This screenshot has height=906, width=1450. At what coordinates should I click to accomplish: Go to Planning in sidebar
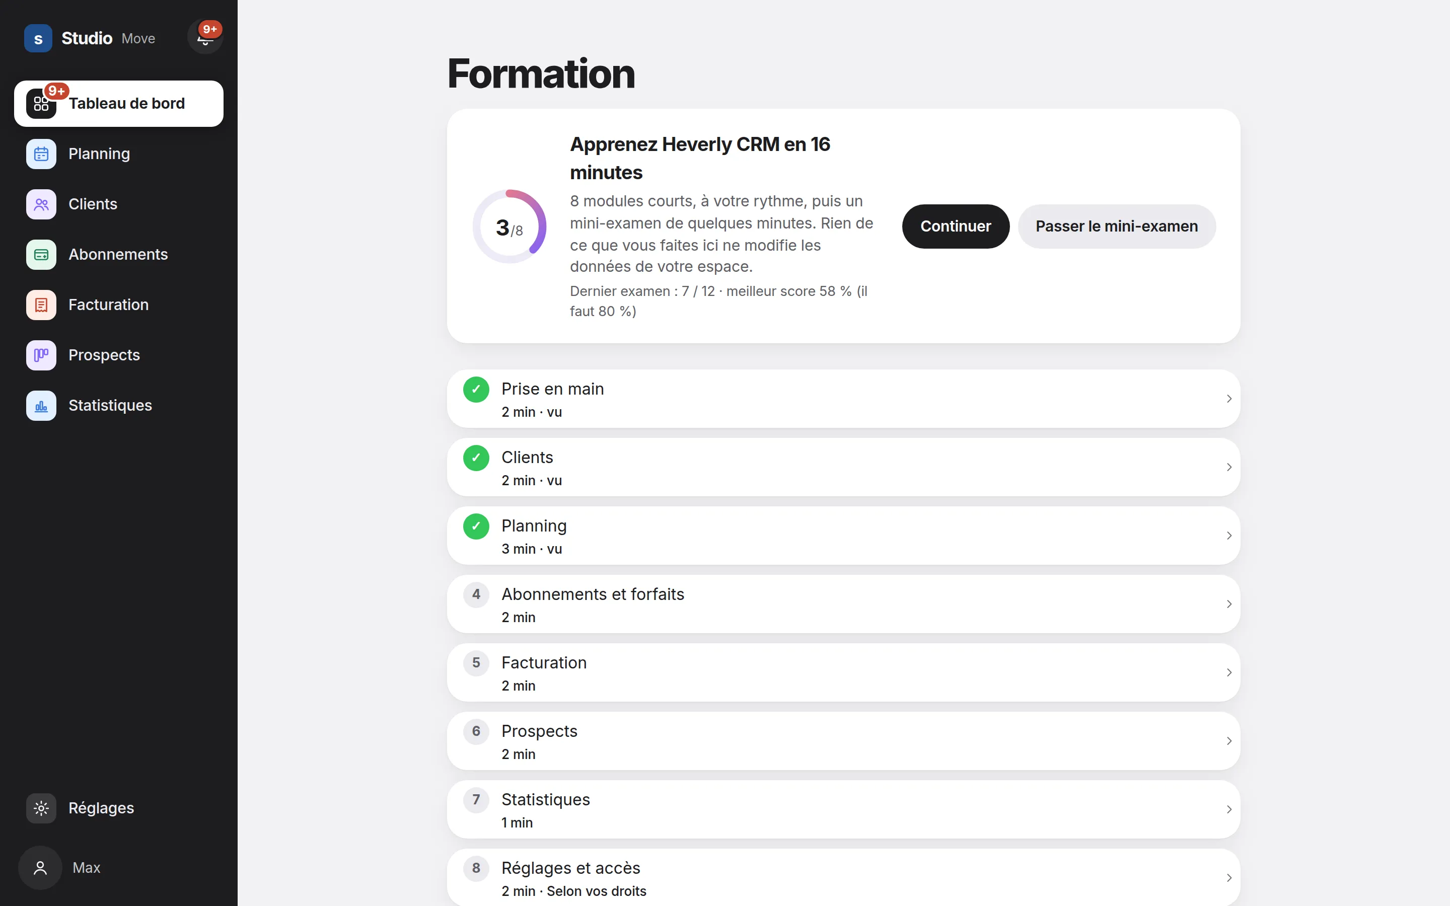tap(119, 154)
